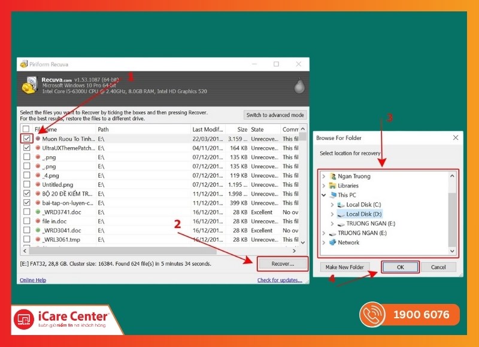This screenshot has width=479, height=347.
Task: Click the Piriform pear logo in header
Action: pos(299,87)
